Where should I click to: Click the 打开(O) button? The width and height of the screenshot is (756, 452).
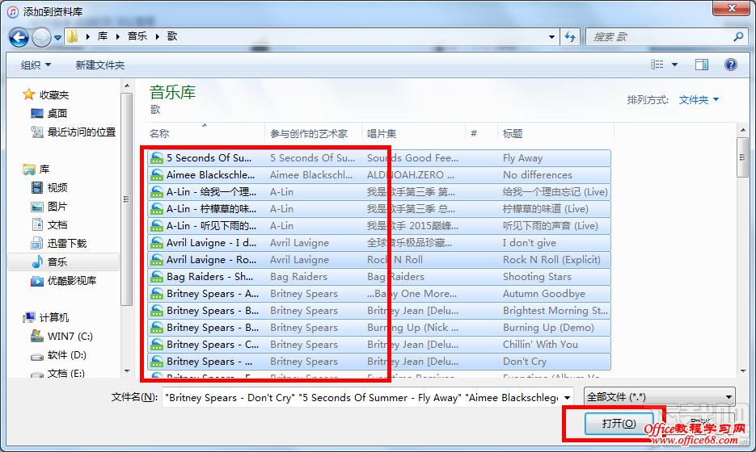point(619,424)
